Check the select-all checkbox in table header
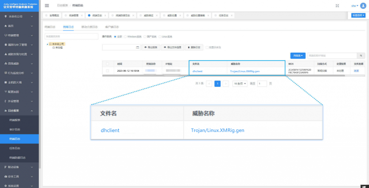Screen dimensions: 369x188 pos(107,64)
